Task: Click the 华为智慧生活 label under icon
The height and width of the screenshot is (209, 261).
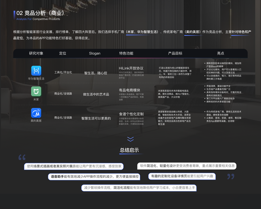Action: (36, 79)
